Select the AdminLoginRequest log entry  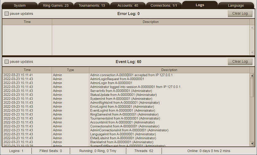coord(117,79)
